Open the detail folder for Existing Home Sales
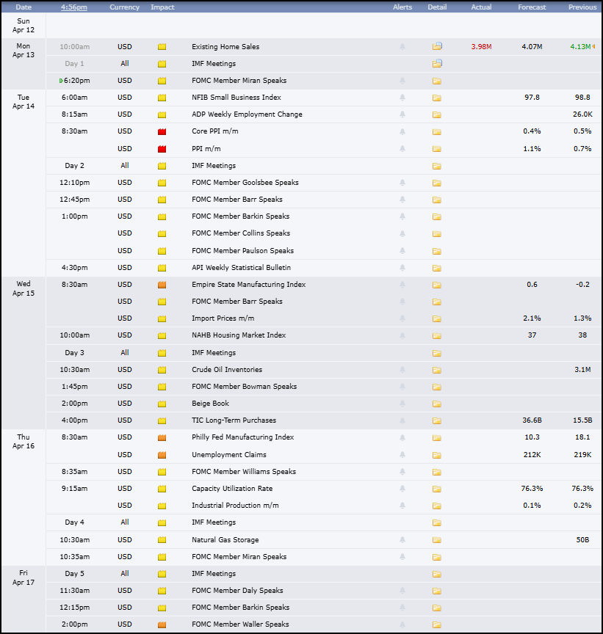603x634 pixels. [437, 46]
